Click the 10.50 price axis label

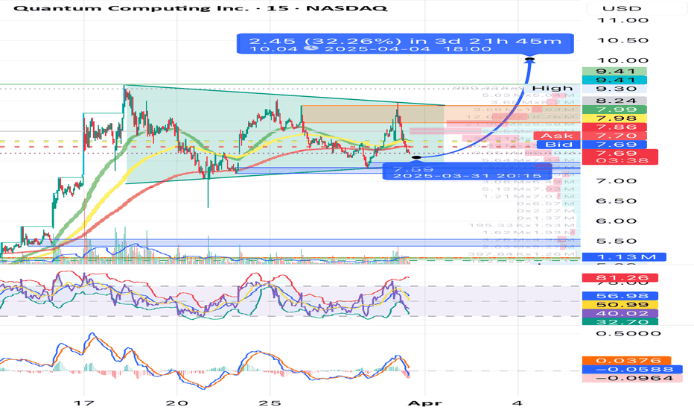click(623, 40)
